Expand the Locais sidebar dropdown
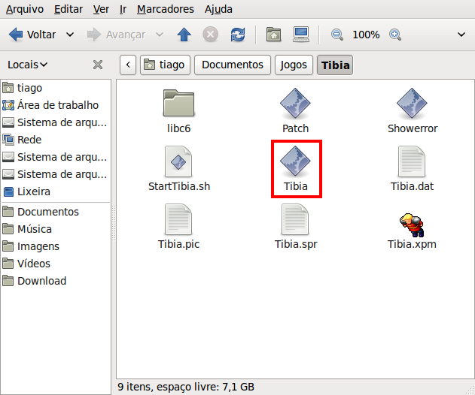This screenshot has width=475, height=395. 28,65
